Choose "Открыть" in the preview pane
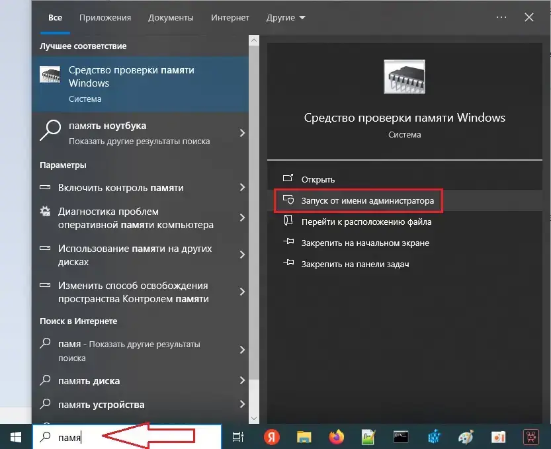Viewport: 551px width, 449px height. (405, 179)
